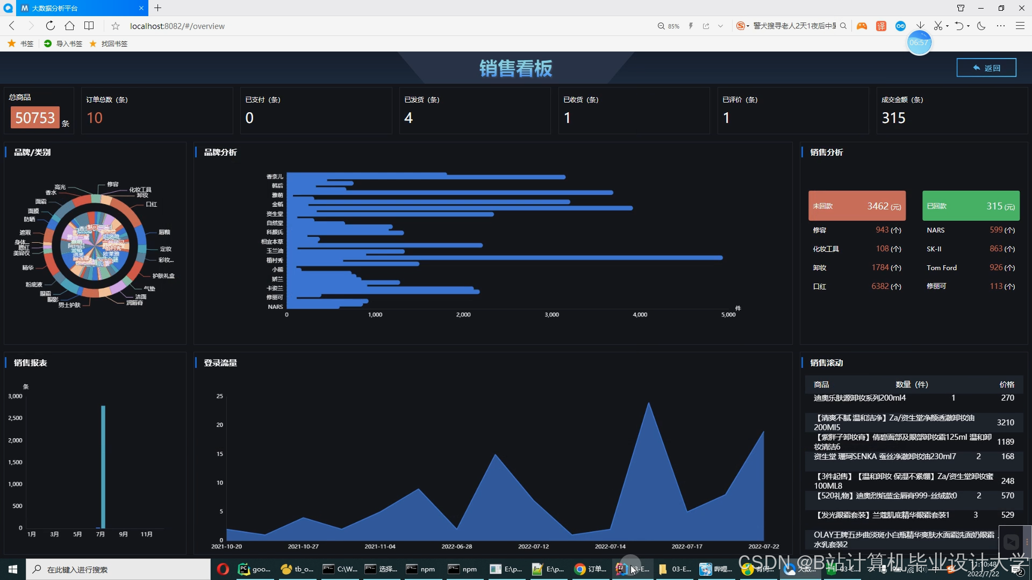Open the translate 译 extension icon
The height and width of the screenshot is (580, 1032).
click(881, 26)
